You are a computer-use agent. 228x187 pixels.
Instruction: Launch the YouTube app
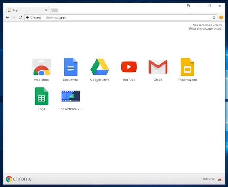click(x=129, y=67)
